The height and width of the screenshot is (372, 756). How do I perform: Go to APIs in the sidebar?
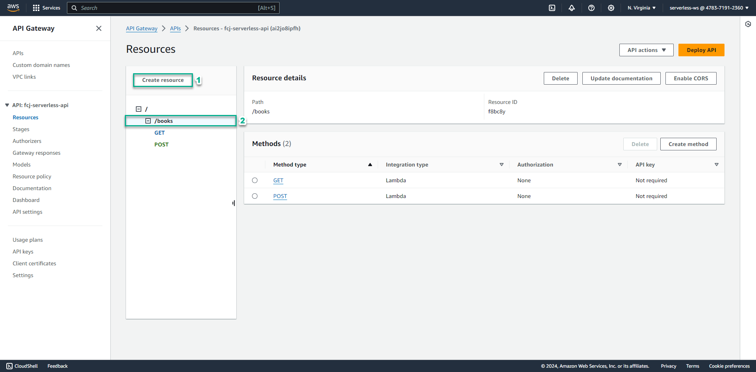tap(18, 53)
